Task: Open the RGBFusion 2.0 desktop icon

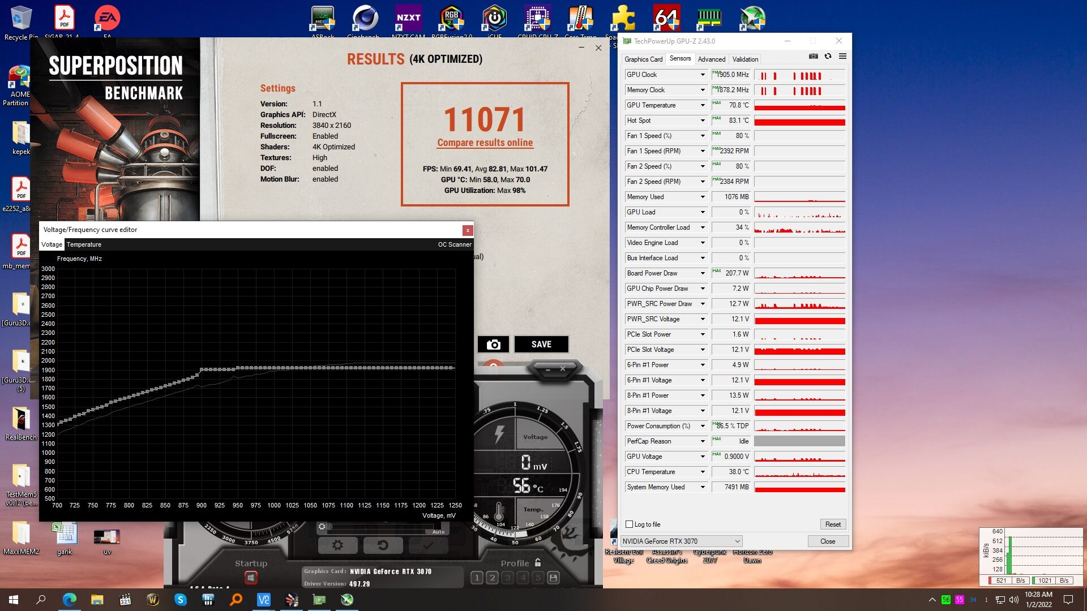Action: click(451, 21)
